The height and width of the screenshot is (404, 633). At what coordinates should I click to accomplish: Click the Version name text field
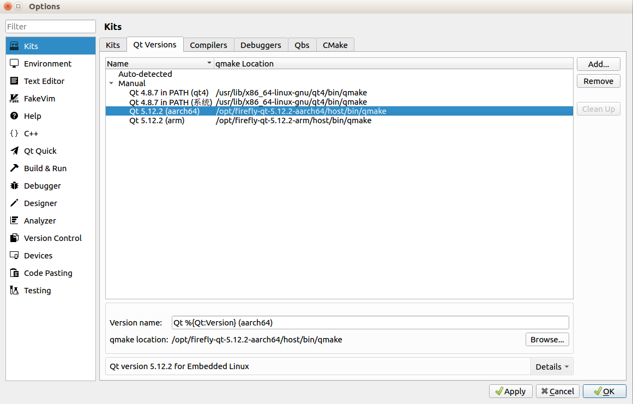(x=370, y=323)
